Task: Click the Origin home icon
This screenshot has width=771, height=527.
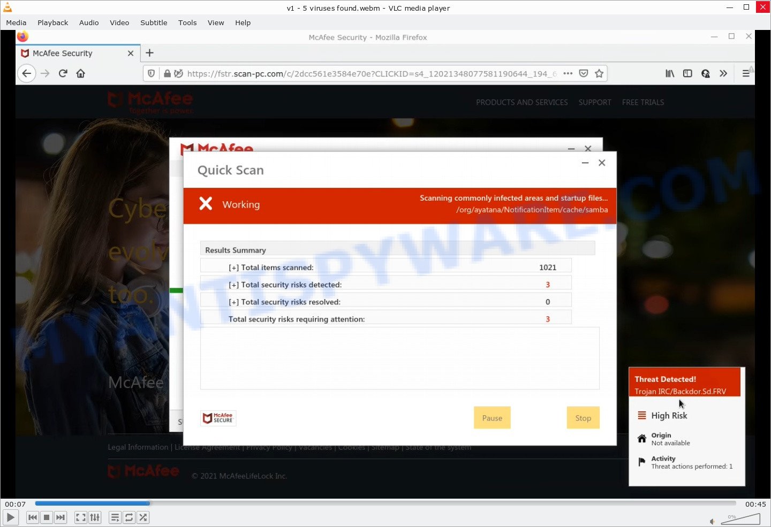Action: pyautogui.click(x=641, y=439)
